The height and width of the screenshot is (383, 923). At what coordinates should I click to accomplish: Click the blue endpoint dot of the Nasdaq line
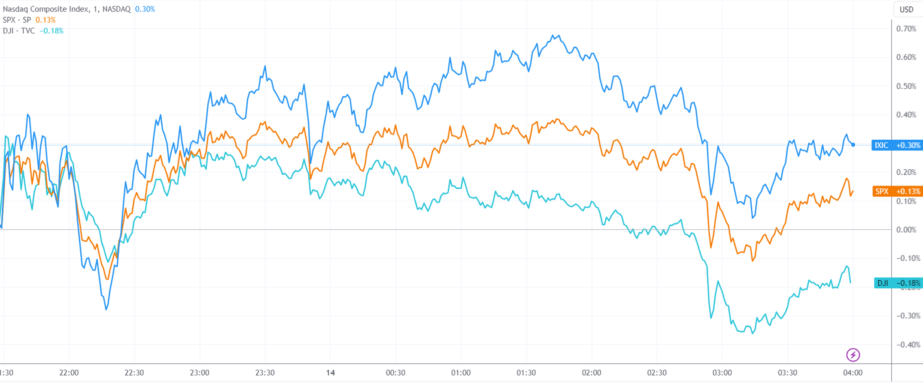tap(853, 145)
